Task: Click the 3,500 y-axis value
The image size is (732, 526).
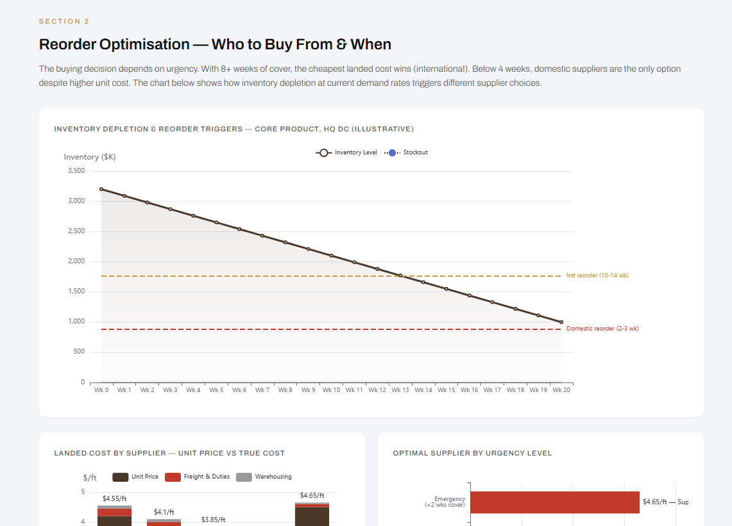Action: click(76, 170)
